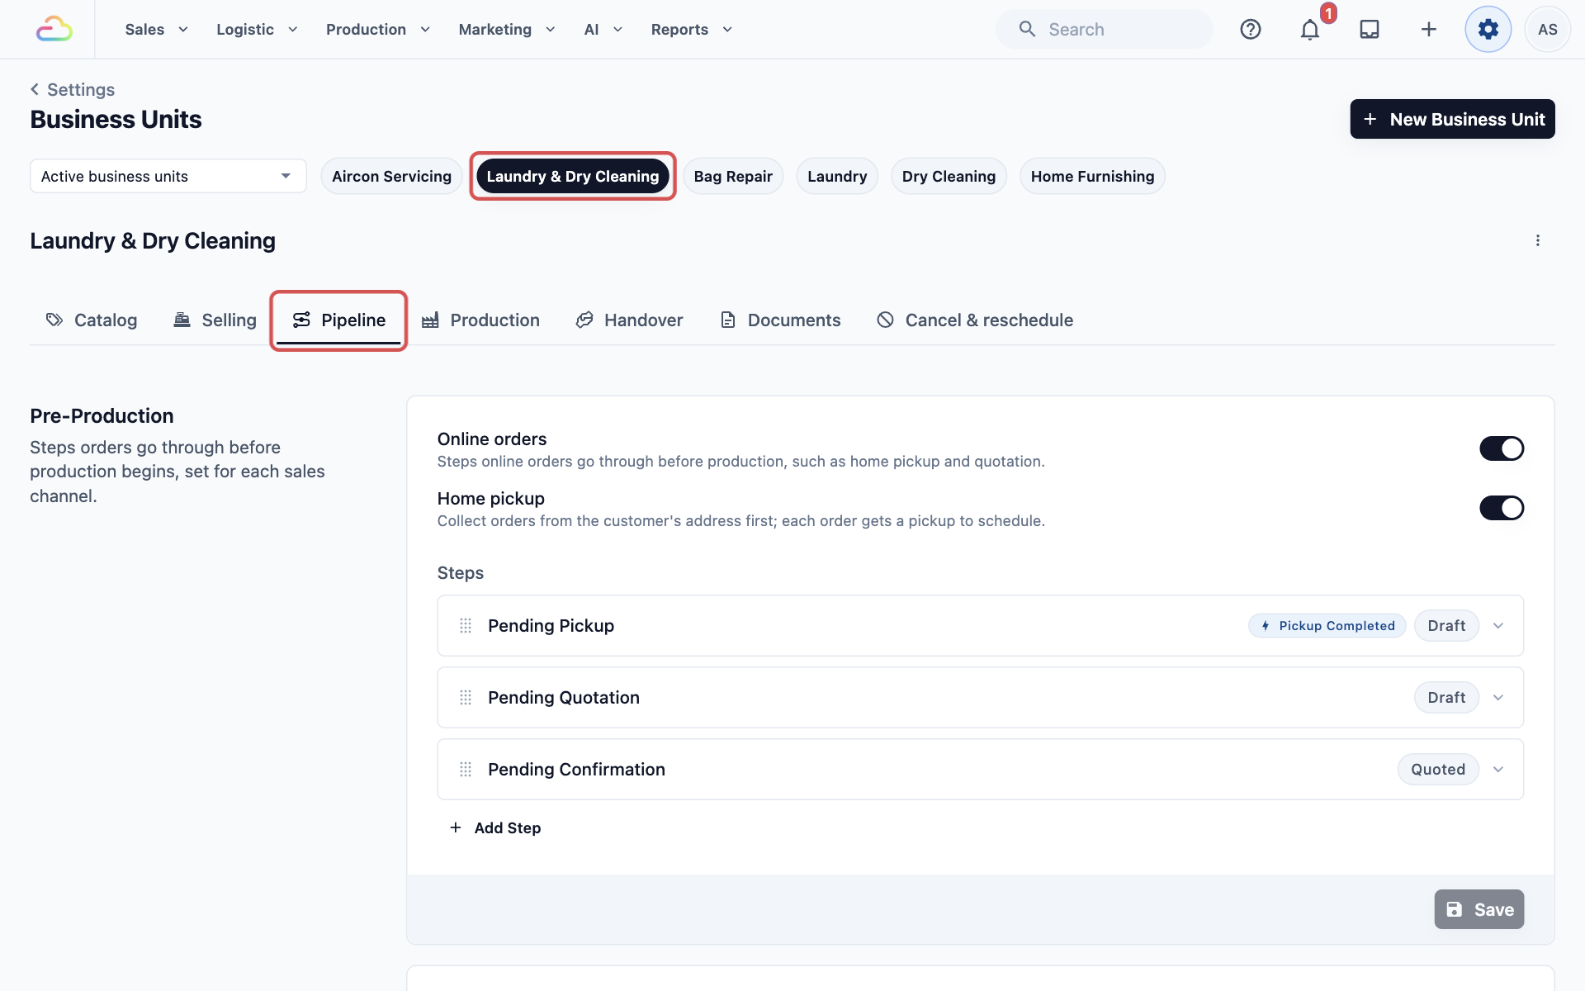
Task: Open the Logistic menu
Action: pyautogui.click(x=257, y=29)
